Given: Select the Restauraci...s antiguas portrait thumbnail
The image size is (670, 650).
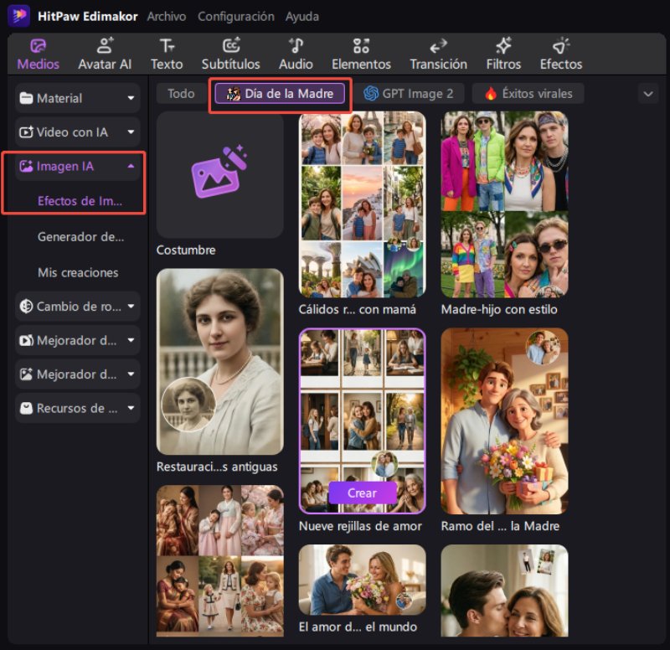Looking at the screenshot, I should (220, 362).
